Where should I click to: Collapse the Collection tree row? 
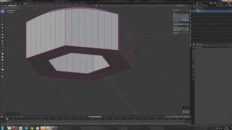coord(195,10)
